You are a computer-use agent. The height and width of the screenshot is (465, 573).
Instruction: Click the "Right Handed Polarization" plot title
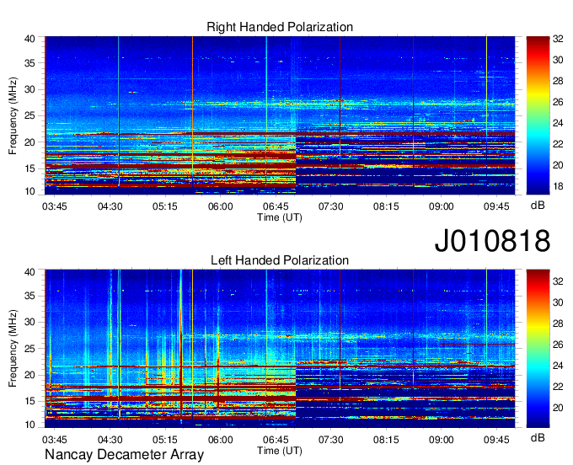tap(280, 27)
